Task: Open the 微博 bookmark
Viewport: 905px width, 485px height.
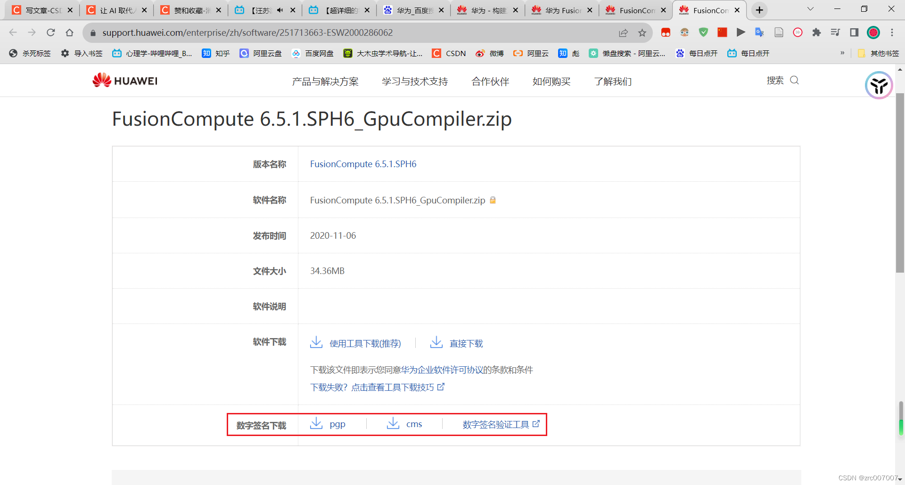Action: pos(490,53)
